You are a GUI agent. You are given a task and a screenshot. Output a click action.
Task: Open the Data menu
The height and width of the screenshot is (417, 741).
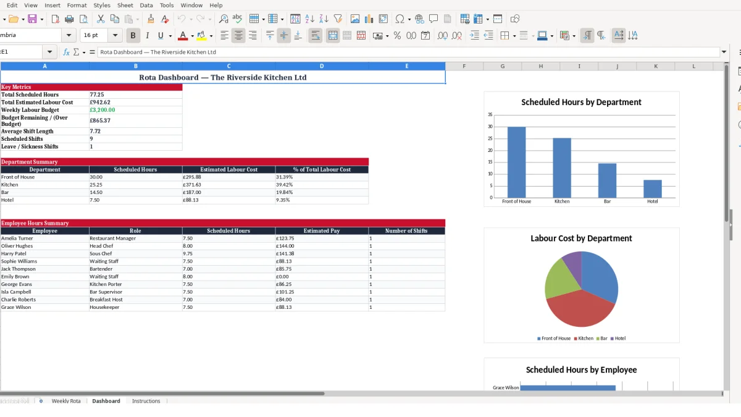146,5
